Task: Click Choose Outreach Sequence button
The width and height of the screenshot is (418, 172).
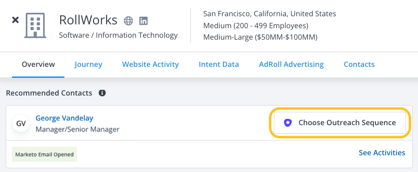Action: [340, 123]
